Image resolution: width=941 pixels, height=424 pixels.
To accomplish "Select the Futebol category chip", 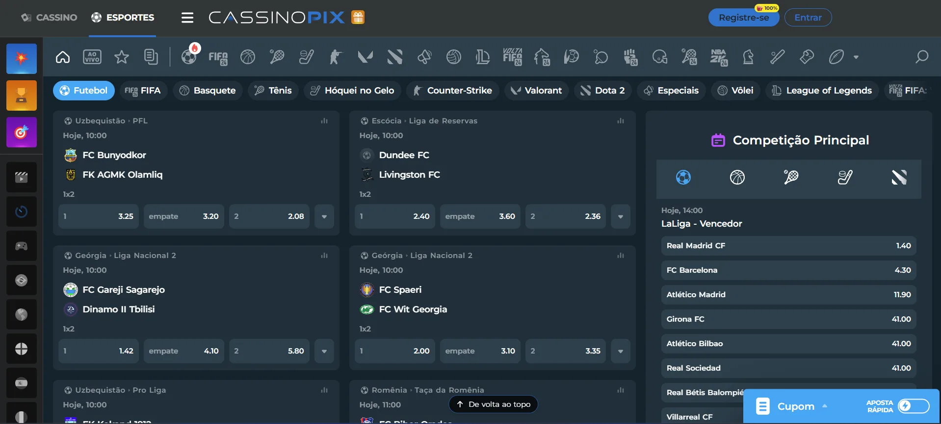I will click(x=84, y=91).
